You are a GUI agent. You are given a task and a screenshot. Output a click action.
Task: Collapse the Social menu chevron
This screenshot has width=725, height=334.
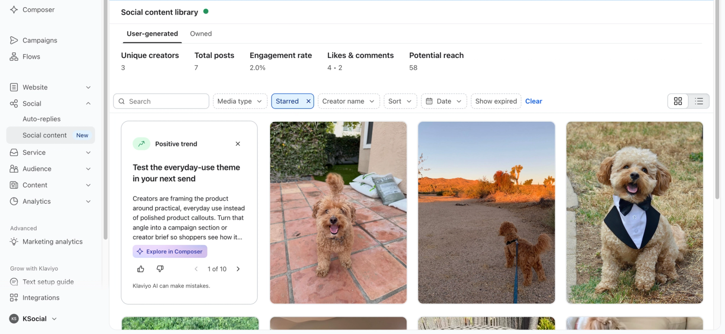click(88, 104)
